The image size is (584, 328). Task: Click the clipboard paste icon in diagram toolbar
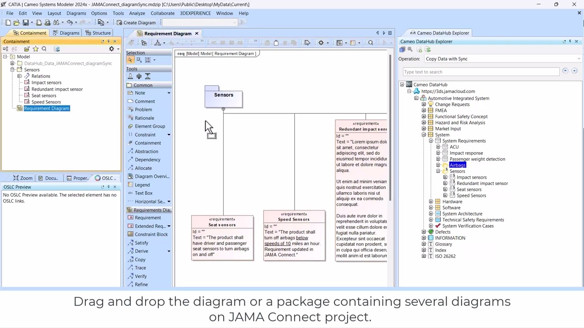[x=276, y=43]
